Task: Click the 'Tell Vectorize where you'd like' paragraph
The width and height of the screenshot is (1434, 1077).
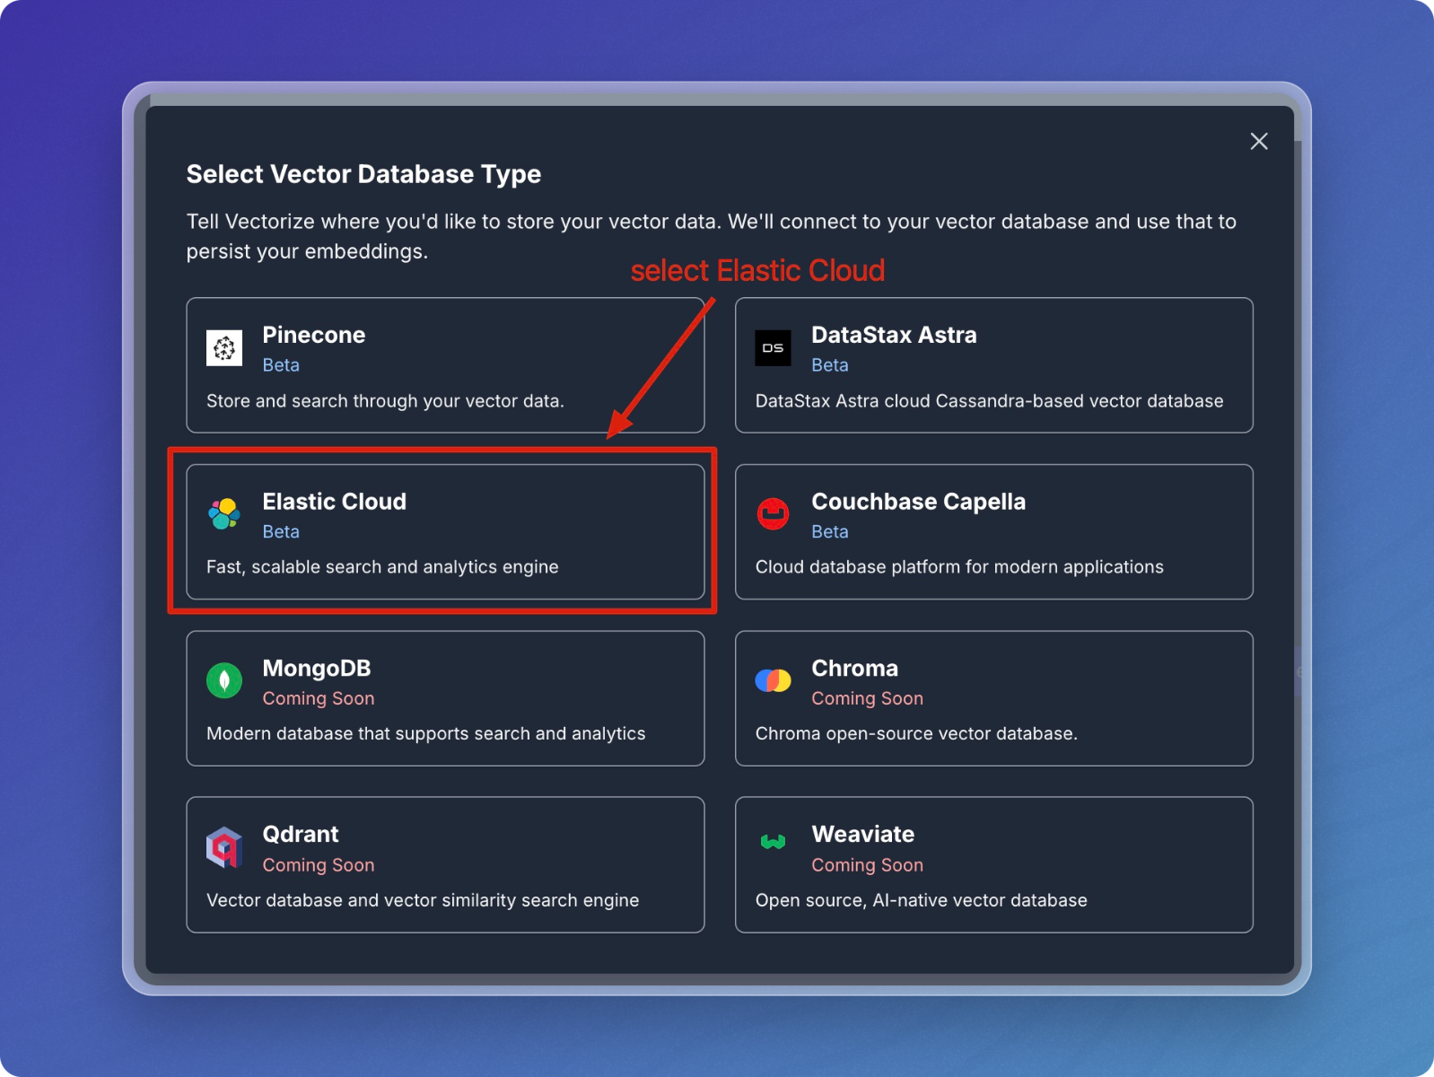Action: [x=711, y=236]
